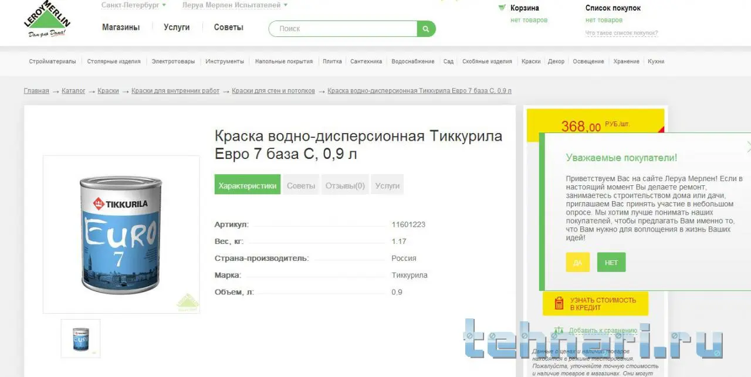This screenshot has height=377, width=751.
Task: Click the calculator icon on the credit button
Action: click(x=559, y=304)
